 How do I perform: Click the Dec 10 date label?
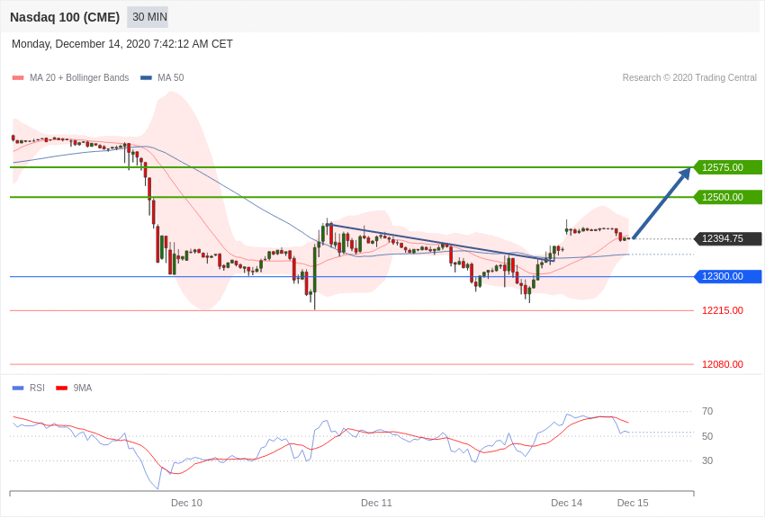coord(186,503)
